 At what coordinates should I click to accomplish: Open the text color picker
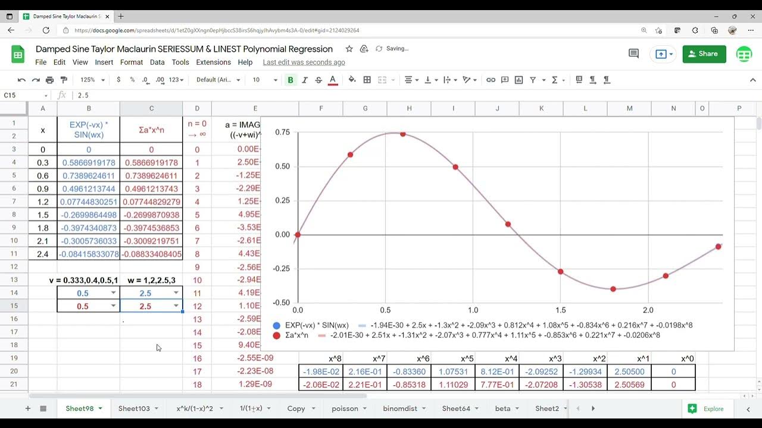pos(333,80)
